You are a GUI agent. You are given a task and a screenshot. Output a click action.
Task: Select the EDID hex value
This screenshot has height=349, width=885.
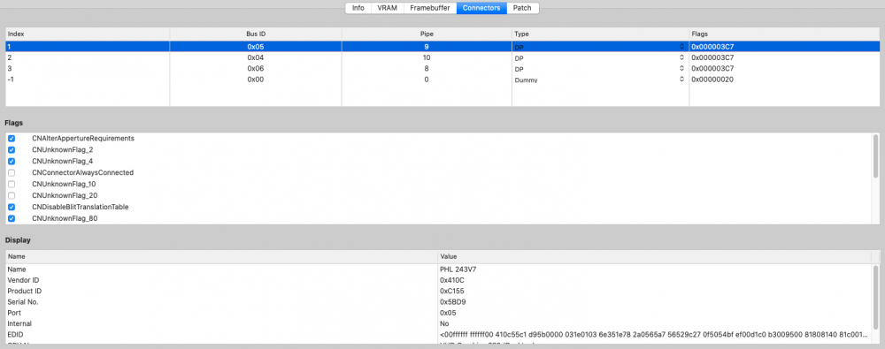pos(654,335)
